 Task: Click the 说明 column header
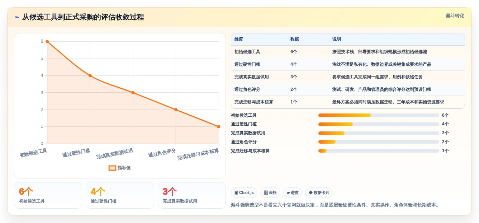point(337,39)
